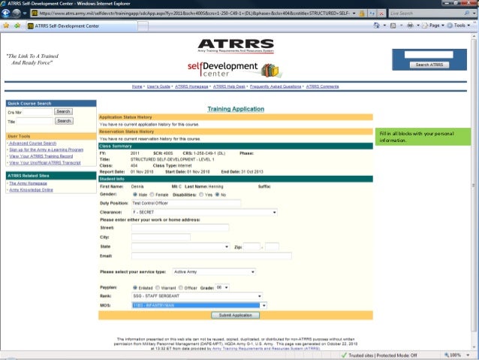Open a new blank browser tab

[143, 26]
